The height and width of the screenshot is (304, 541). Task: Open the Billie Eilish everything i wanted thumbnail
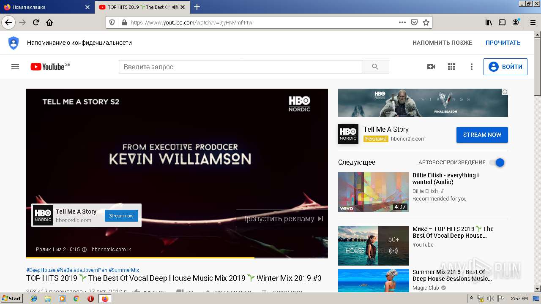[374, 192]
